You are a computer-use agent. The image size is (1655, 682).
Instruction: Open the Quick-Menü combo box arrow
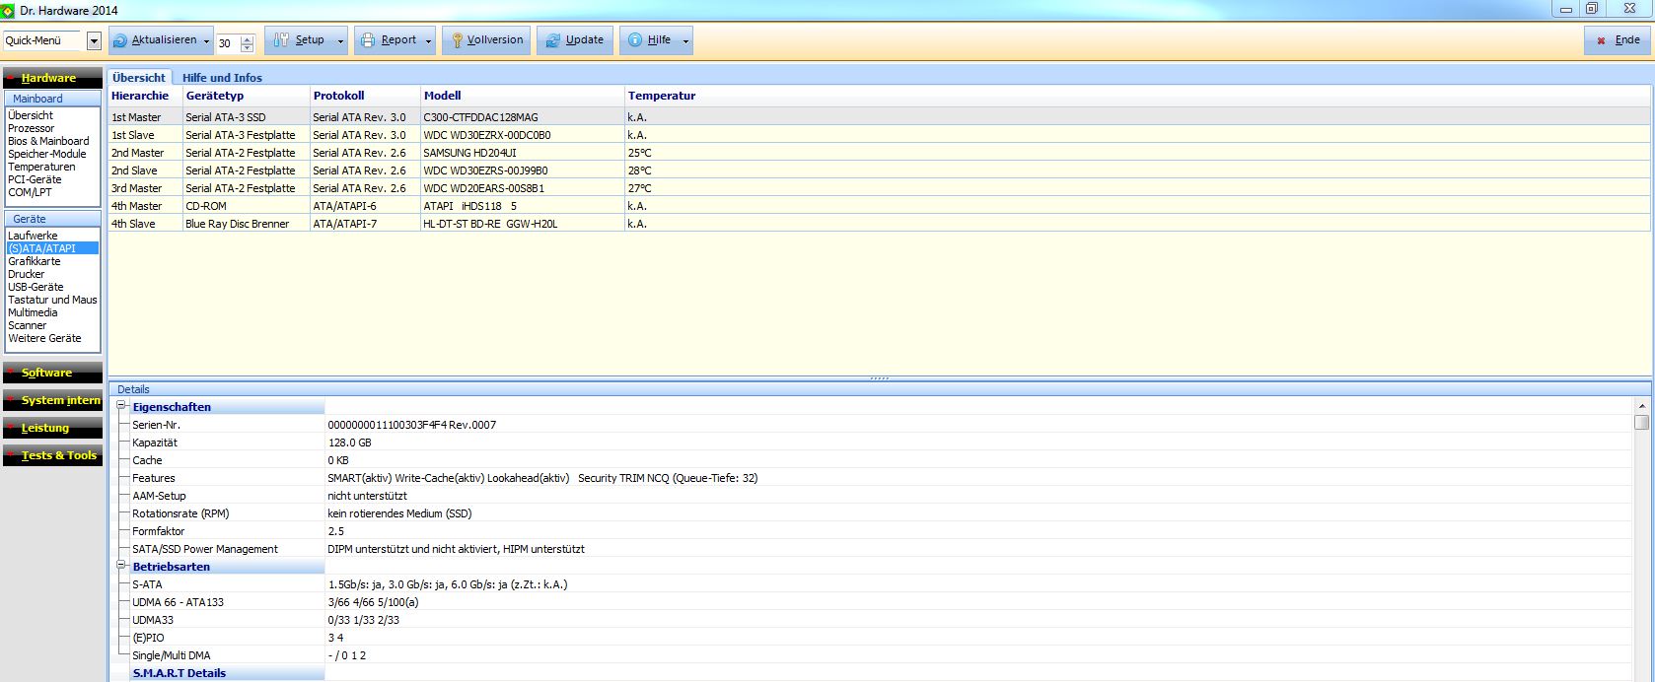coord(94,41)
